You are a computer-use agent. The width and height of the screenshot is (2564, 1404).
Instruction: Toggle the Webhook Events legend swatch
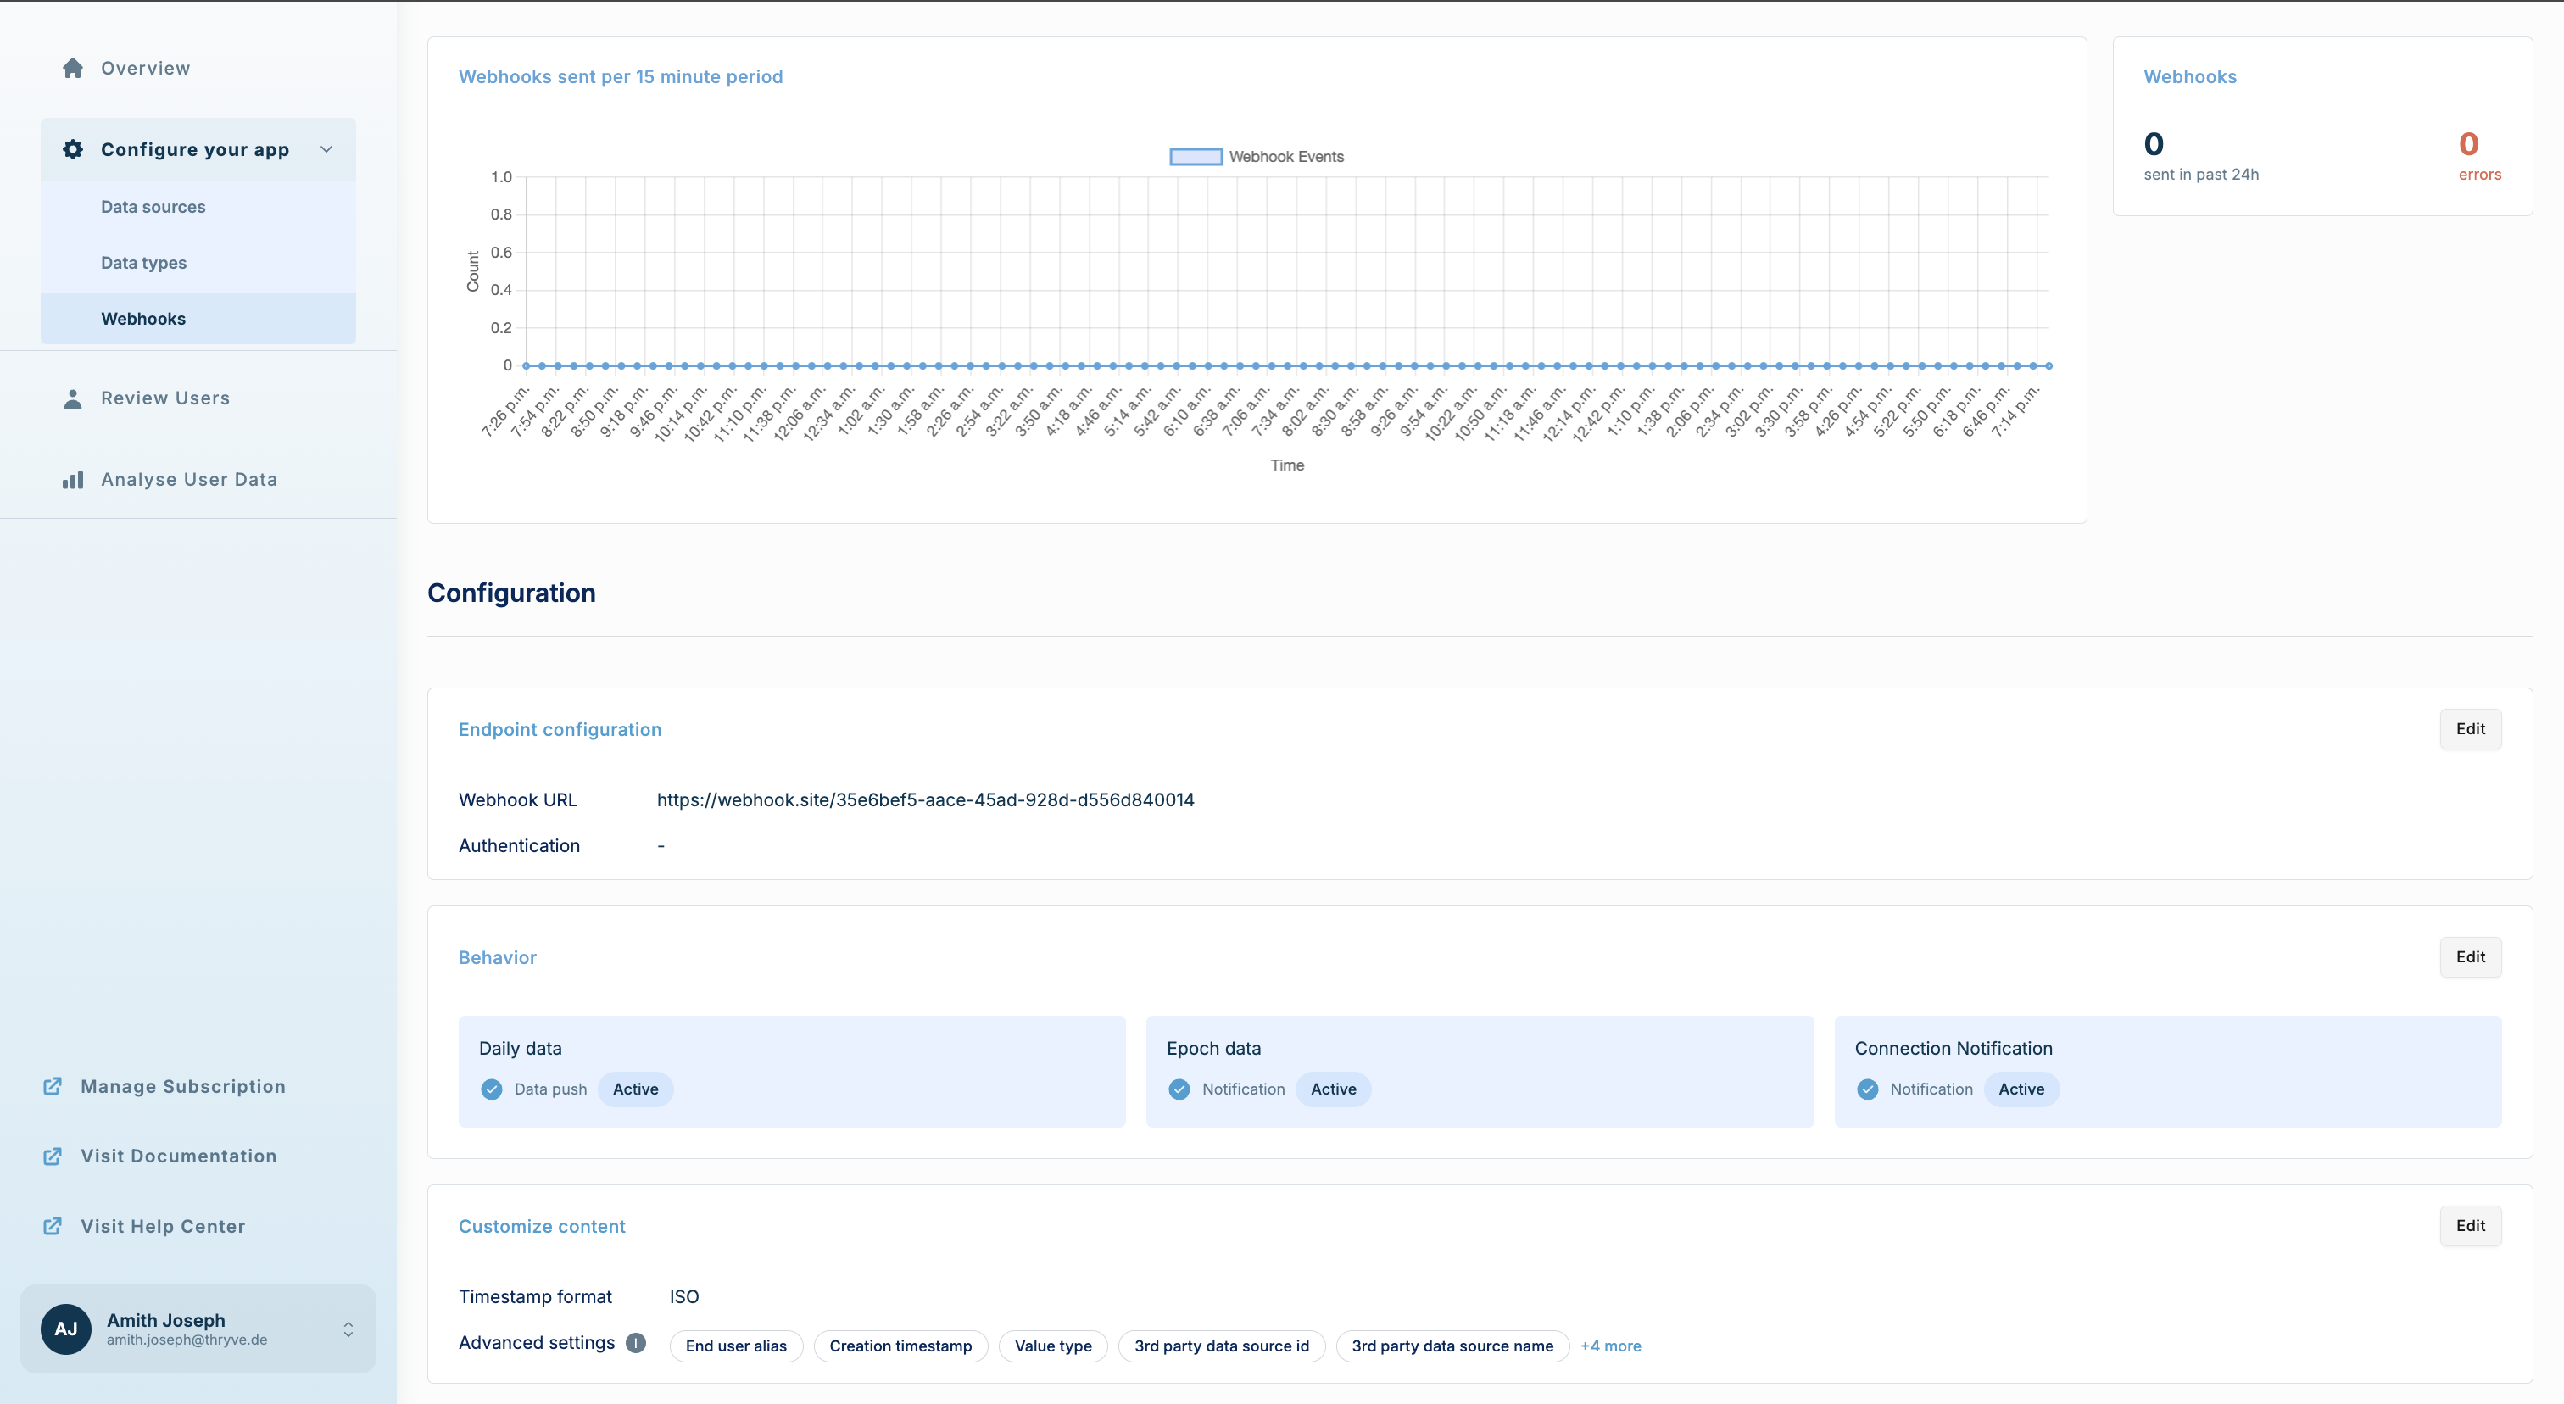click(x=1196, y=156)
